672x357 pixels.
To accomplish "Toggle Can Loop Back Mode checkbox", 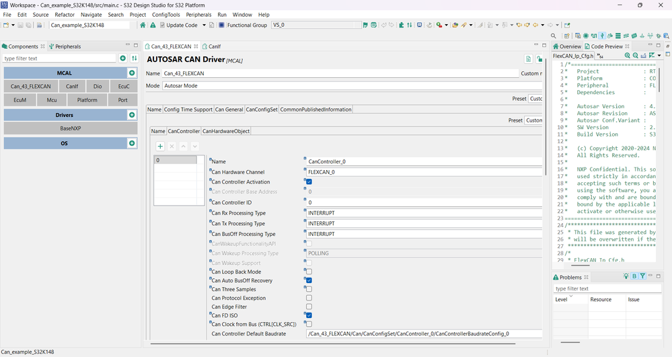I will [x=309, y=272].
